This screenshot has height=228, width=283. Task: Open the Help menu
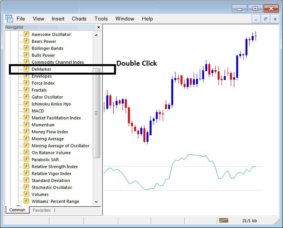[147, 19]
